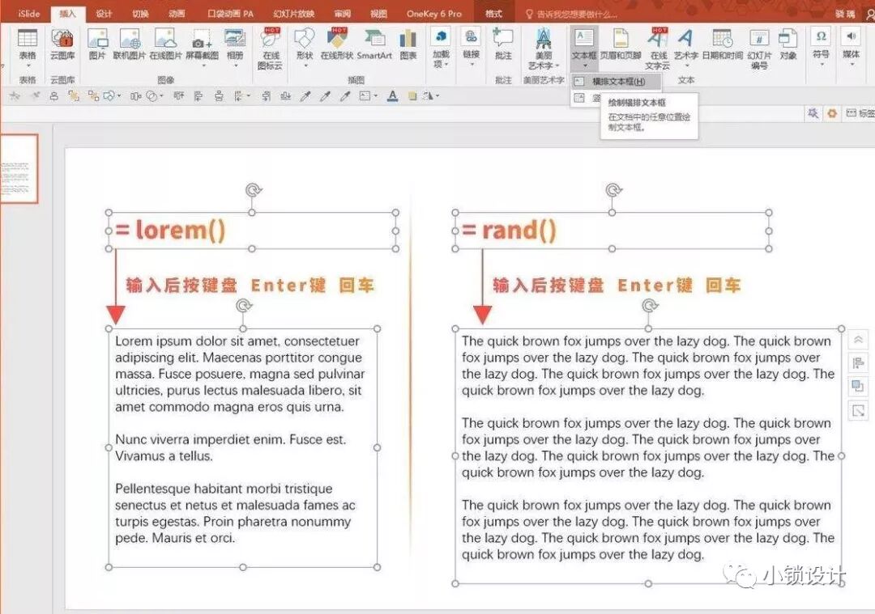Image resolution: width=875 pixels, height=614 pixels.
Task: Click the "= lorem()" title text
Action: (x=171, y=230)
